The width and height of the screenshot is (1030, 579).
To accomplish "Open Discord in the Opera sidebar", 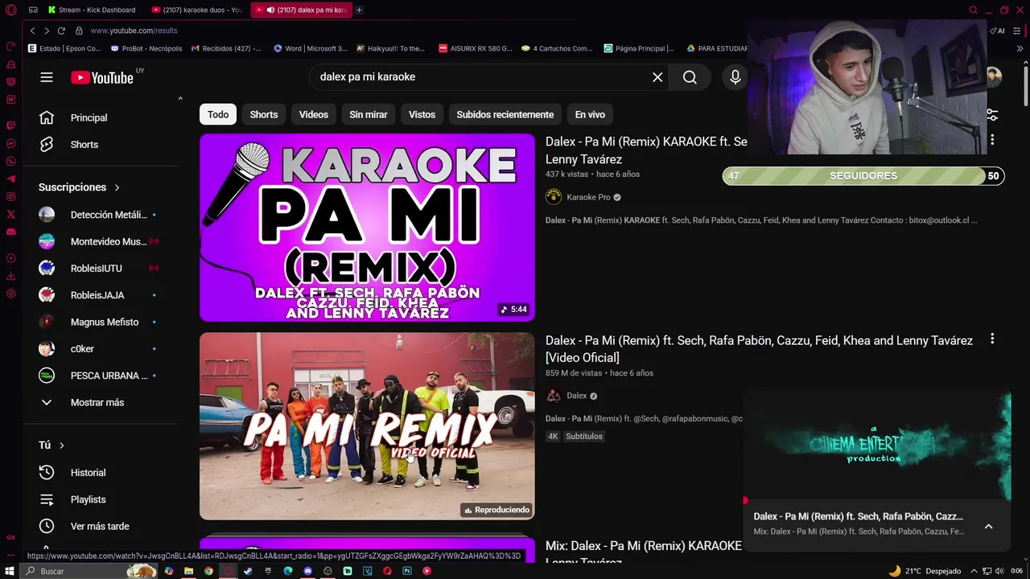I will pyautogui.click(x=11, y=232).
